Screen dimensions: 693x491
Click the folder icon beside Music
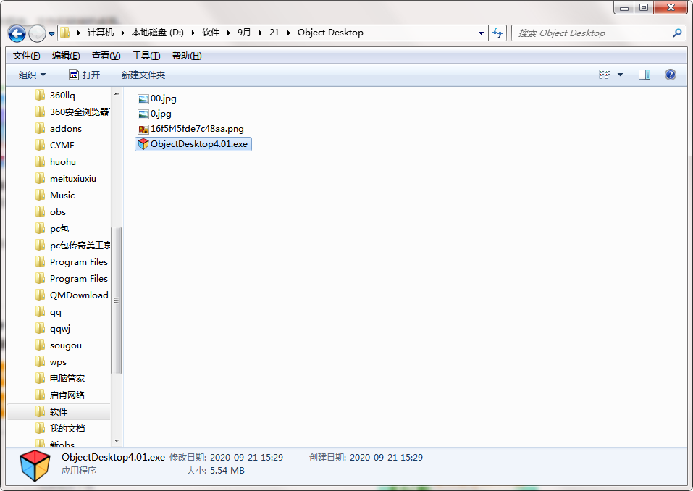coord(41,195)
